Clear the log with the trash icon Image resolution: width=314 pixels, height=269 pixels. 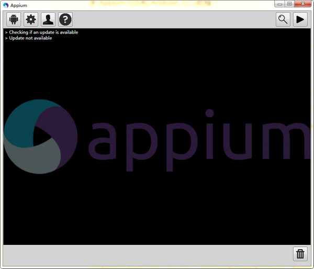coord(300,254)
